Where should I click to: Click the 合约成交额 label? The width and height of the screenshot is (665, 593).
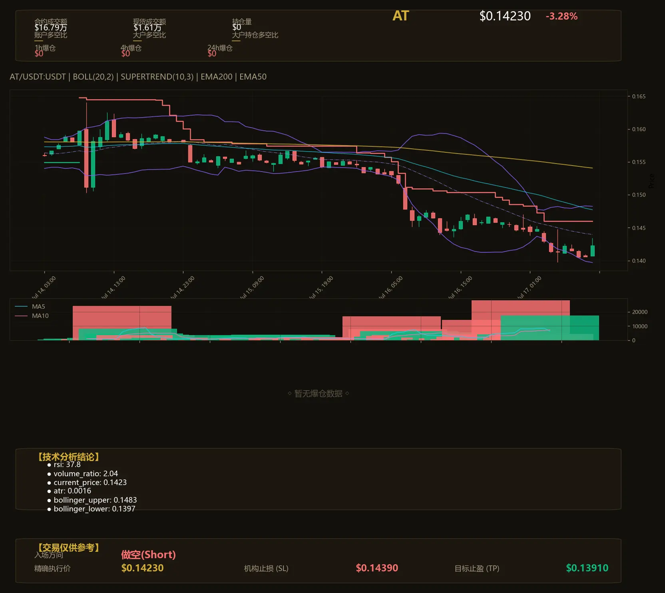(x=51, y=22)
